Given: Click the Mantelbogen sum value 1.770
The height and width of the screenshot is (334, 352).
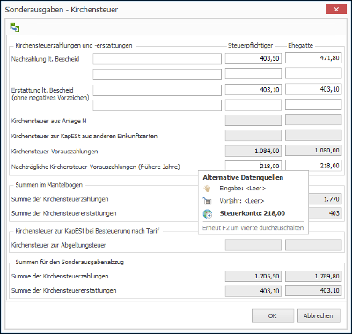Looking at the screenshot, I should pos(325,199).
